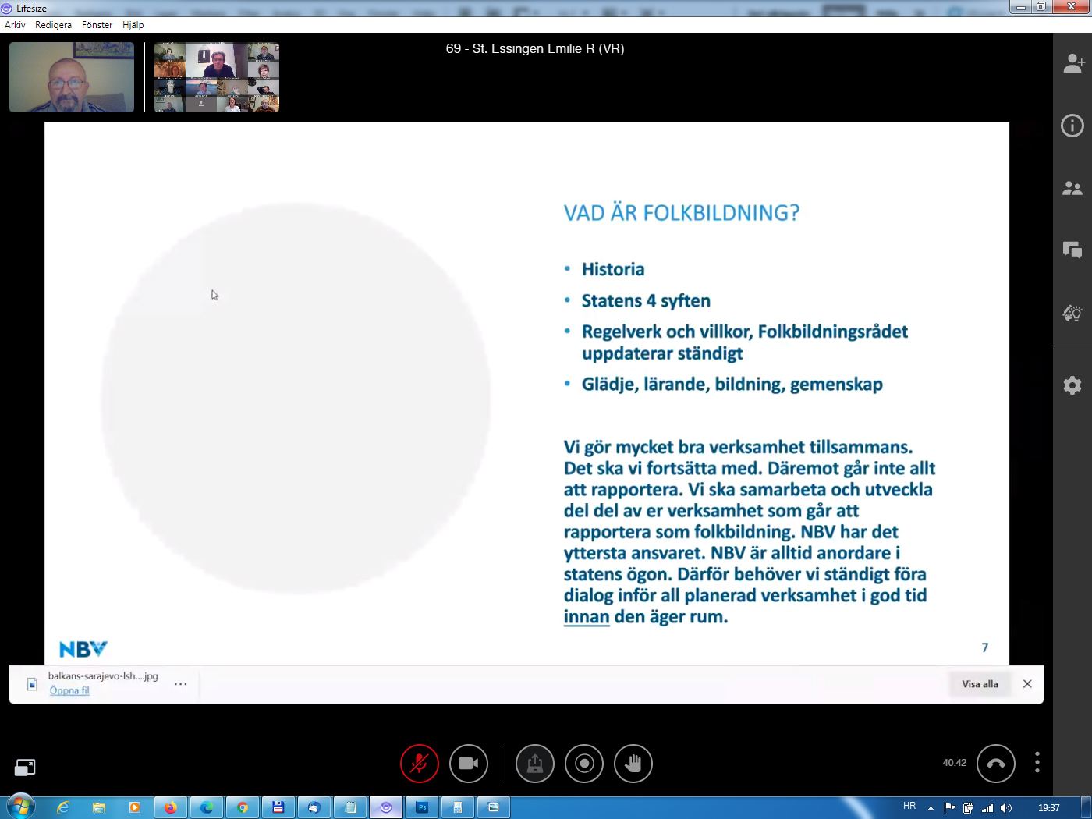This screenshot has height=819, width=1092.
Task: Switch to the Notepad taskbar button
Action: coord(350,807)
